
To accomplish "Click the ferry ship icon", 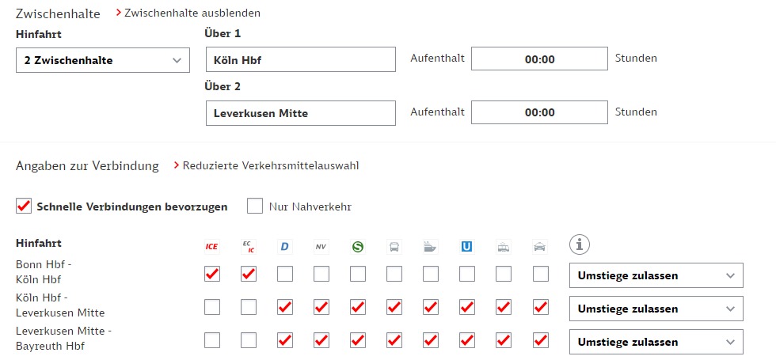I will 430,246.
